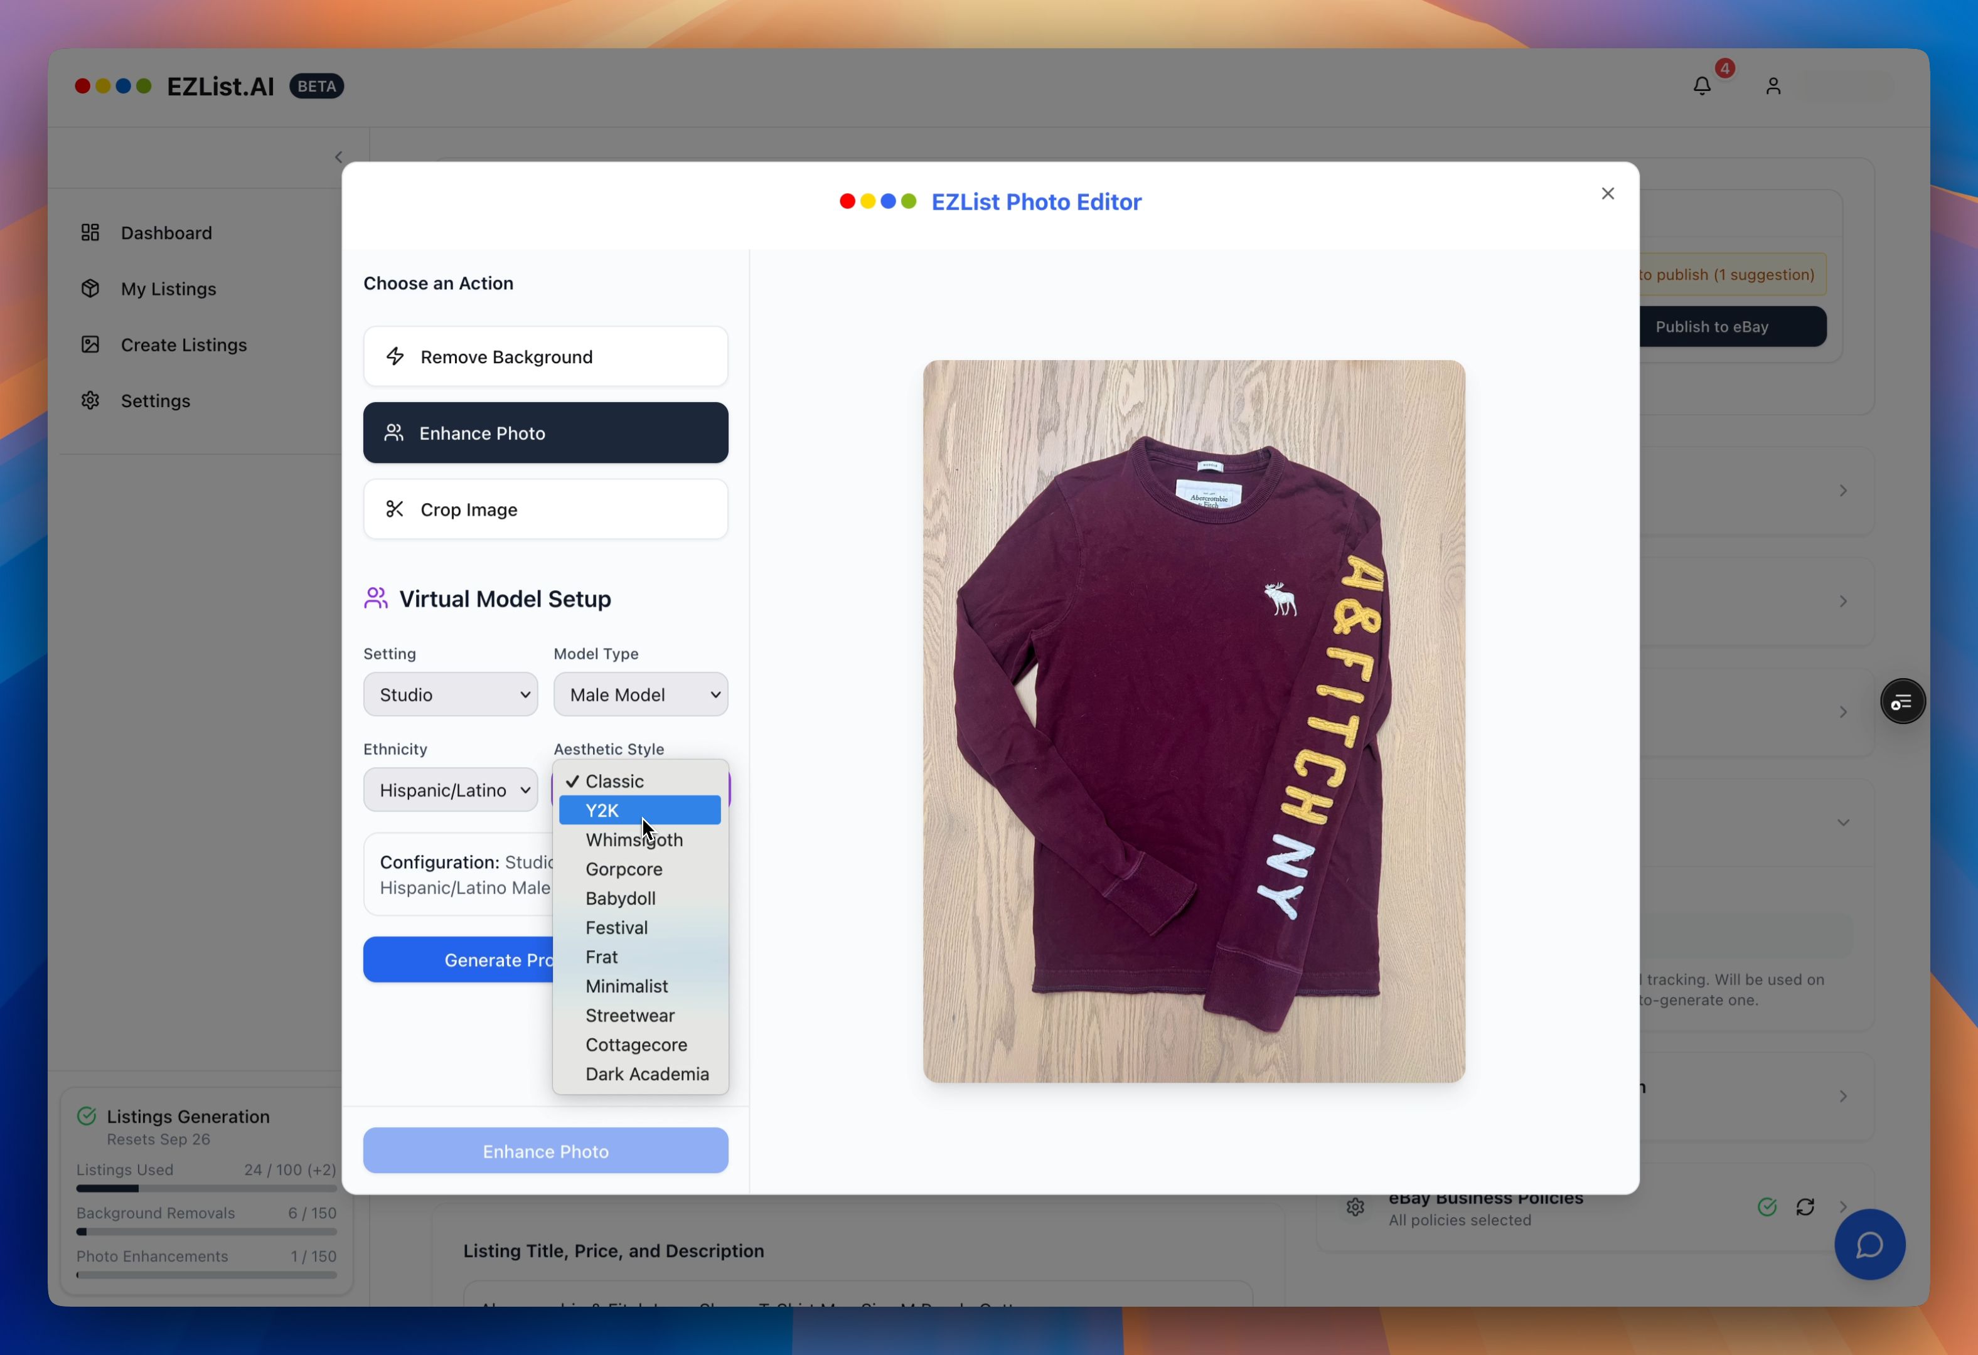Open the Setting dropdown showing Studio
This screenshot has width=1978, height=1355.
tap(450, 694)
